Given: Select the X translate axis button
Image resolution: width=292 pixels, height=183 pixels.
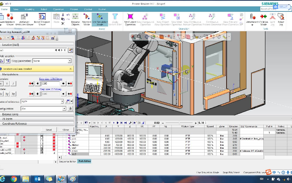Looking at the screenshot, I should tap(1, 84).
